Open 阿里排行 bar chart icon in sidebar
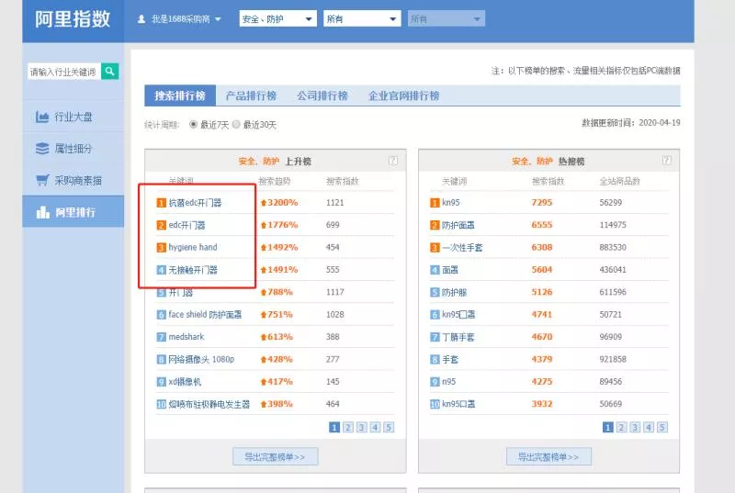This screenshot has width=735, height=493. tap(42, 212)
